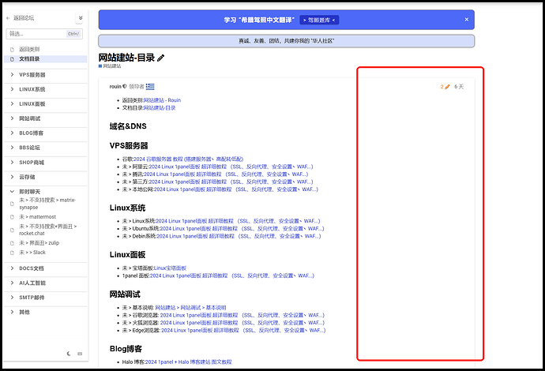Toggle dark mode with the moon icon

pyautogui.click(x=69, y=354)
